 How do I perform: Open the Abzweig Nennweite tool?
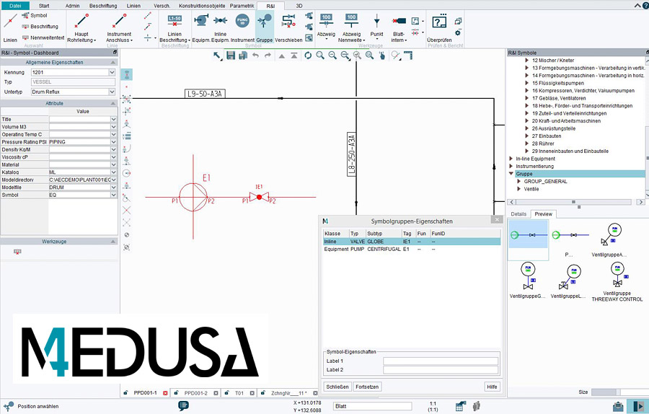(x=351, y=27)
